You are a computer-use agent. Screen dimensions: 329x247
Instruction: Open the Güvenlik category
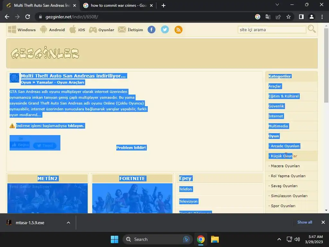[276, 106]
